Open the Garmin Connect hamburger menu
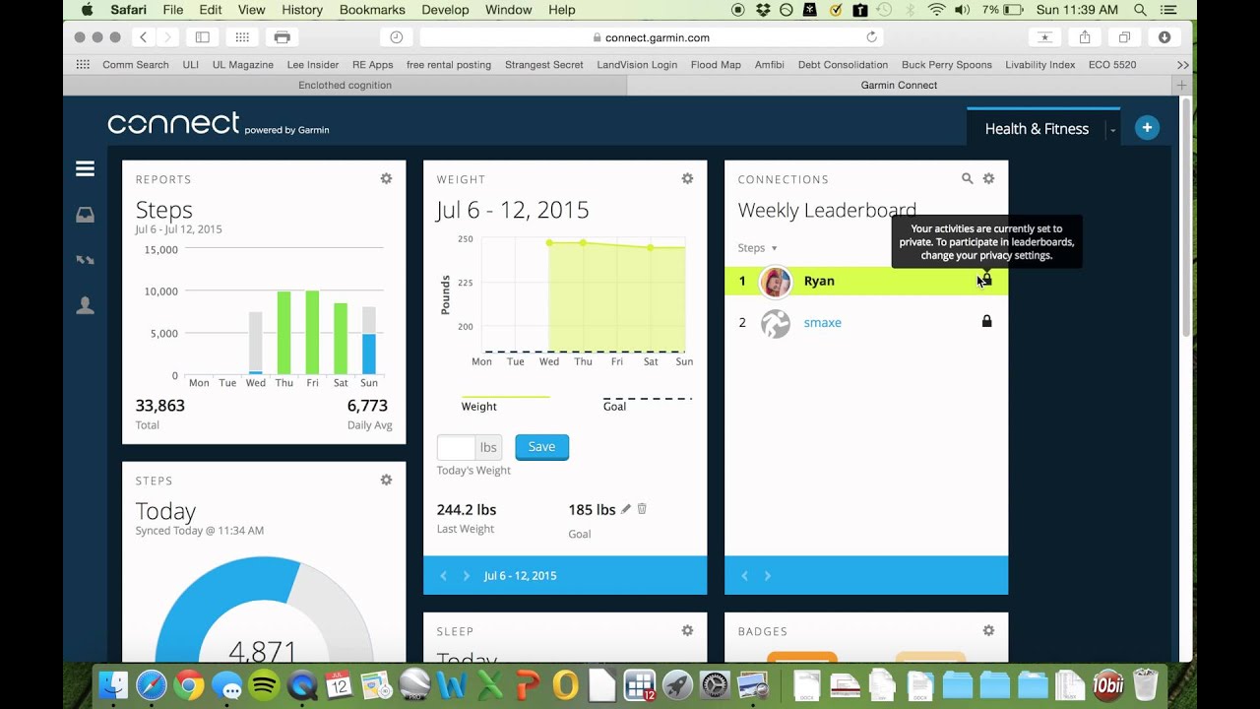This screenshot has height=709, width=1260. click(x=86, y=168)
